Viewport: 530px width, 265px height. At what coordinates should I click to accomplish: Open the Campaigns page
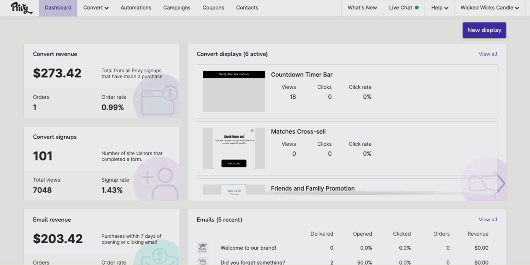tap(177, 8)
